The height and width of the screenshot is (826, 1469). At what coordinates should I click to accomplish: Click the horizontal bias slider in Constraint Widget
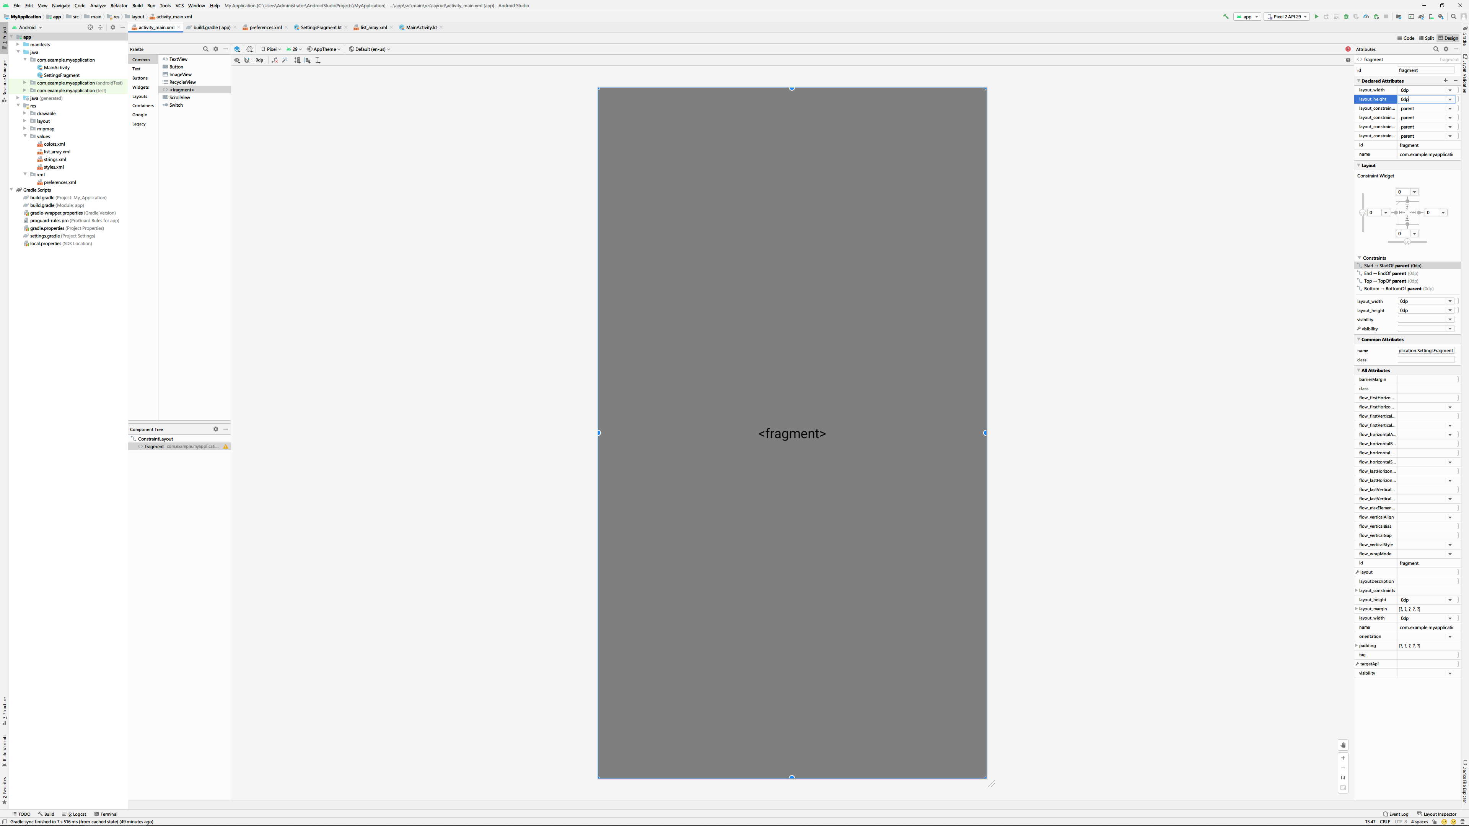tap(1407, 242)
